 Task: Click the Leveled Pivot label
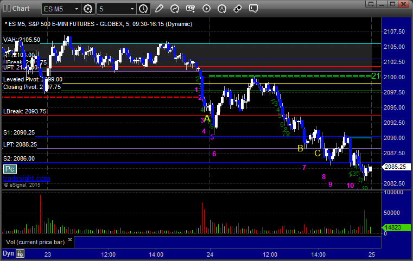pos(33,79)
